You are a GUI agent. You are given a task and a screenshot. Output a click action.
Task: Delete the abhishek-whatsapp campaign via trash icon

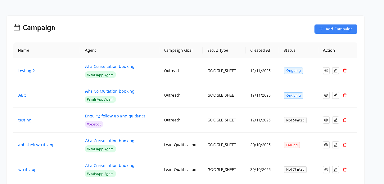(345, 145)
